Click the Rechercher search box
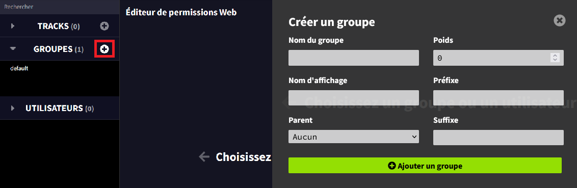 coord(60,7)
